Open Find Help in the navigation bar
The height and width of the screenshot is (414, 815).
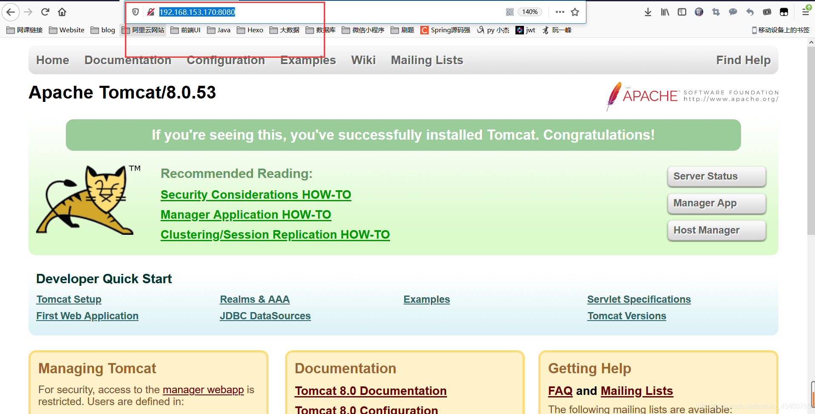pyautogui.click(x=743, y=60)
